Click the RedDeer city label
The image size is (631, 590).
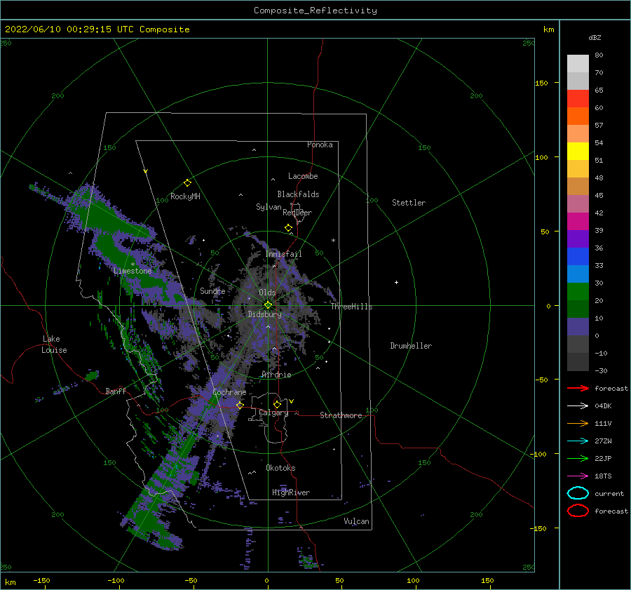pos(297,213)
